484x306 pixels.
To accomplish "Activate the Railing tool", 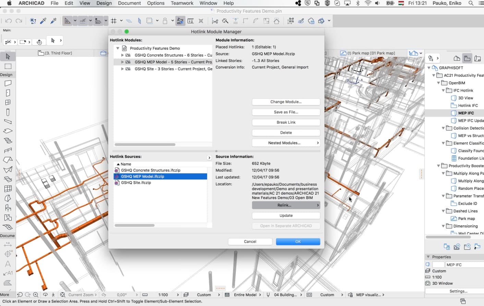I will pyautogui.click(x=8, y=150).
